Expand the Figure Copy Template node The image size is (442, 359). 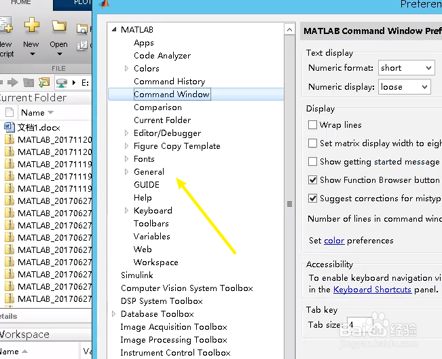[126, 146]
